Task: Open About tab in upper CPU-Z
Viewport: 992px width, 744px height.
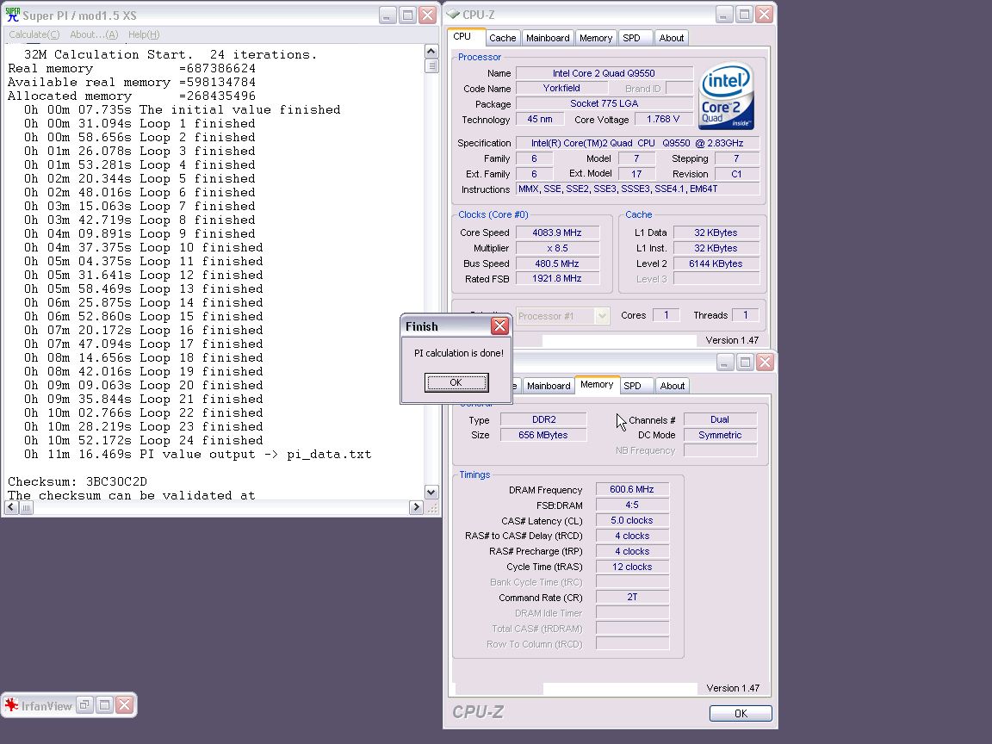Action: point(672,38)
